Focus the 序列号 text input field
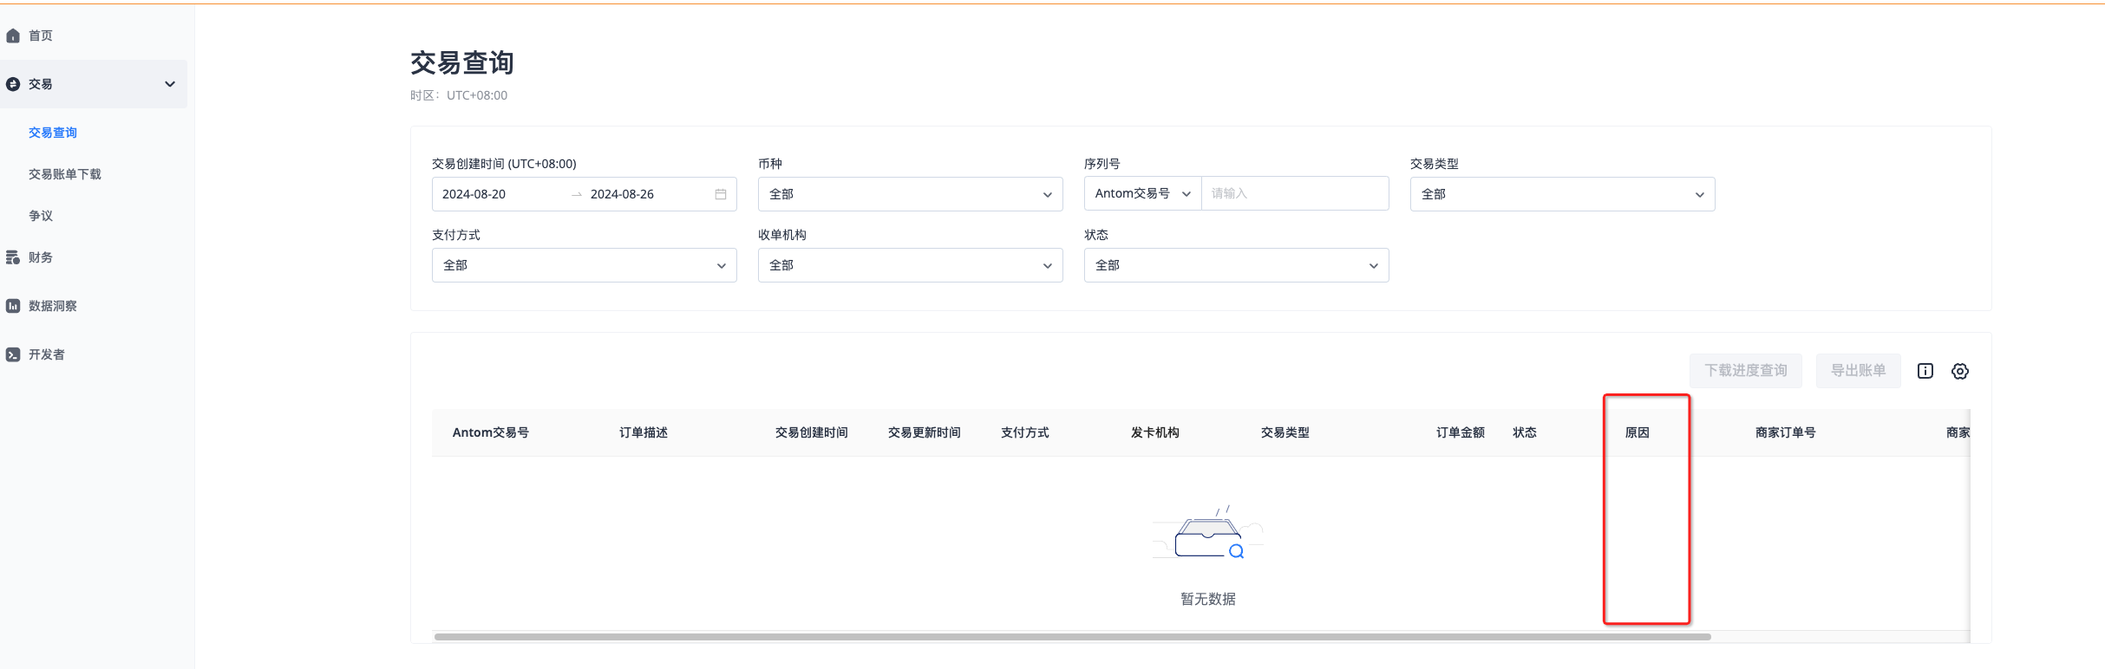2105x669 pixels. click(x=1294, y=194)
